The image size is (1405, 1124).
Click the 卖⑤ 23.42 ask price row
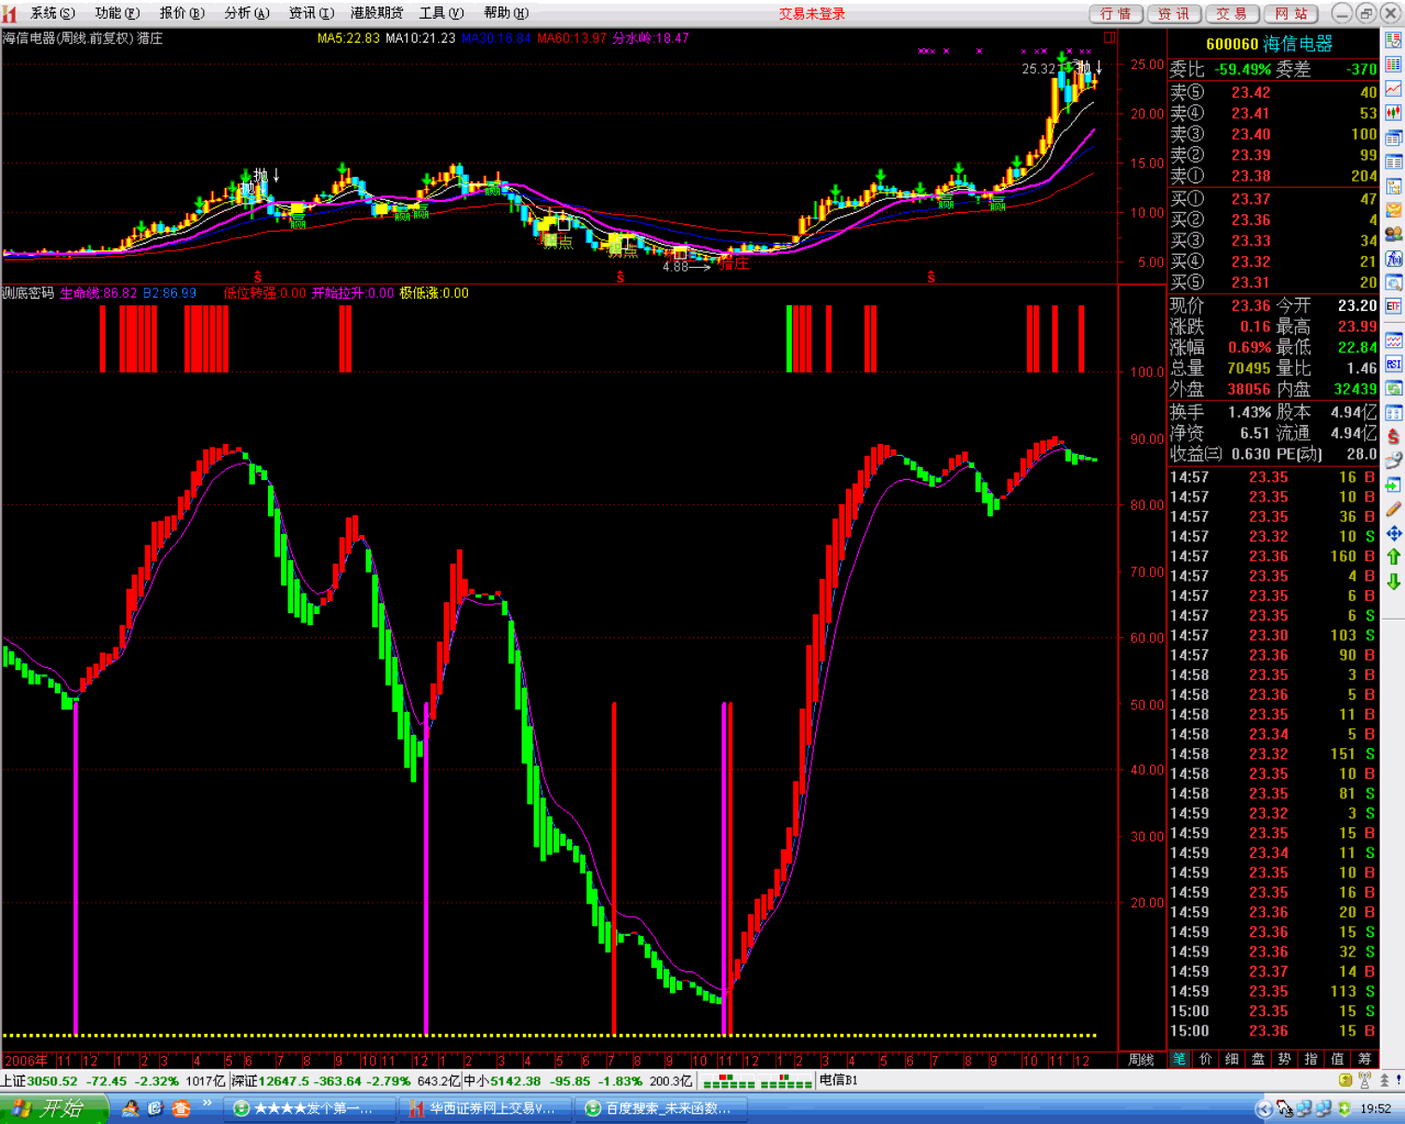click(x=1273, y=92)
